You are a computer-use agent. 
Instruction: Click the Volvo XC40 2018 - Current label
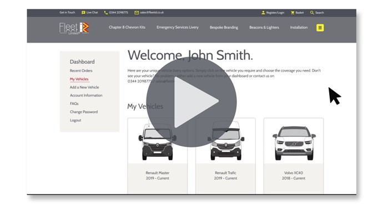pos(294,175)
